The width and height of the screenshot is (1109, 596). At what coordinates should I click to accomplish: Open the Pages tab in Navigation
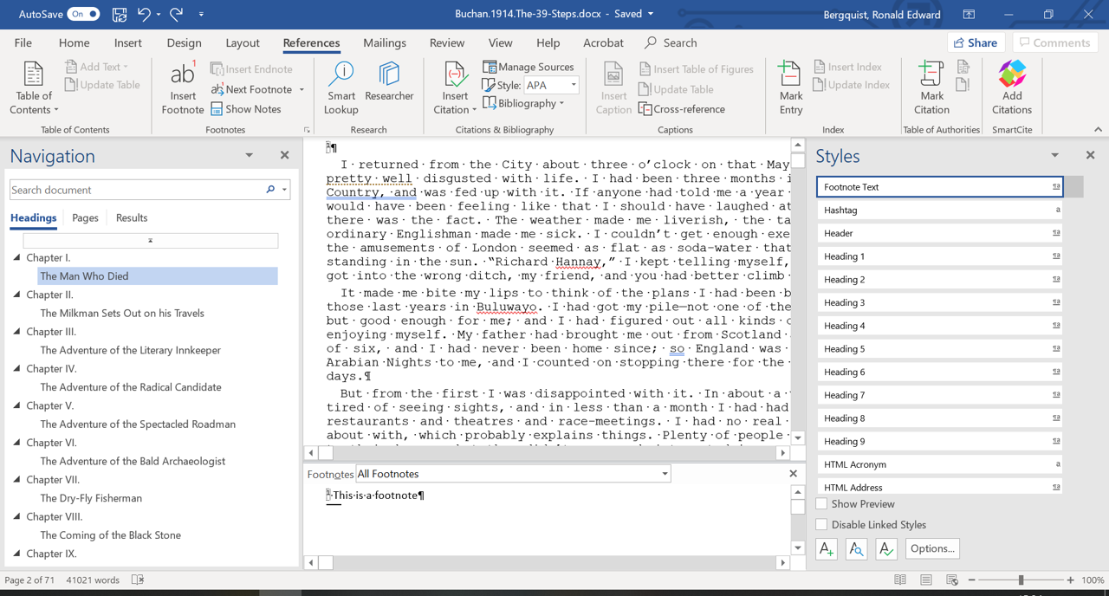pos(85,217)
